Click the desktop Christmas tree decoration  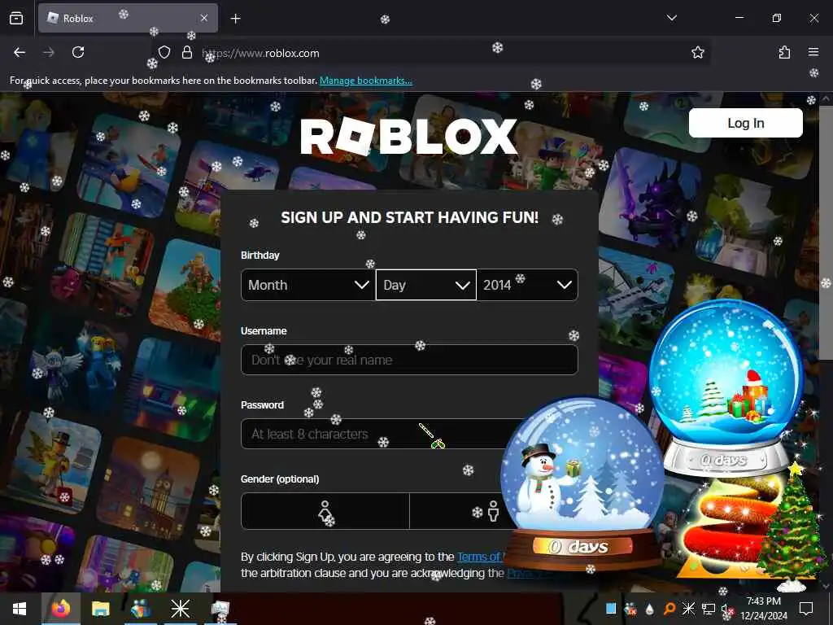[792, 527]
